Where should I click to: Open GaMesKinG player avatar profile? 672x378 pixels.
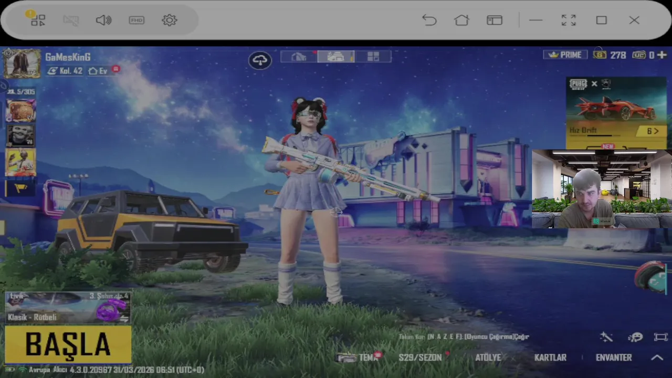pos(23,64)
